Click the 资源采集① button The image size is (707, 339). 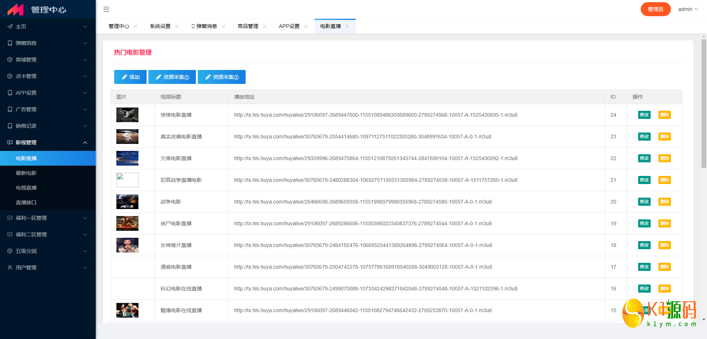pyautogui.click(x=172, y=77)
